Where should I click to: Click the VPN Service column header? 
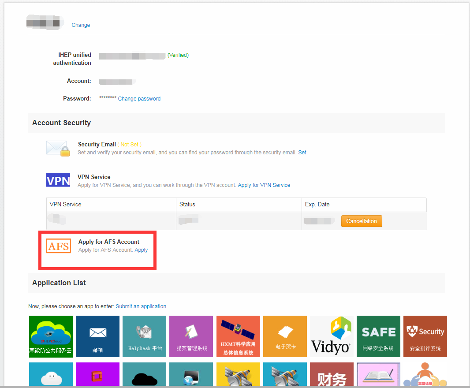coord(111,205)
